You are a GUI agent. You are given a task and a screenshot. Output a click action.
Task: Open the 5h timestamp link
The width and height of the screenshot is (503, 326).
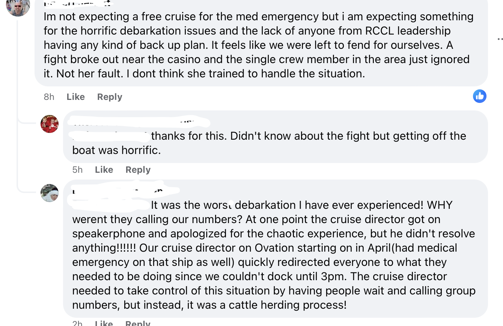(77, 170)
